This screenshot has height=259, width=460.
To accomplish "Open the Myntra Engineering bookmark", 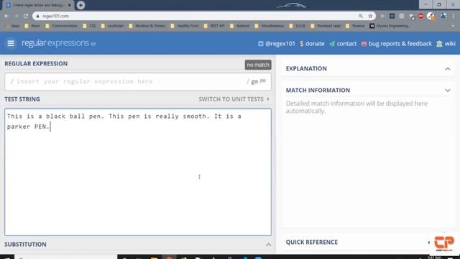I will tap(390, 26).
